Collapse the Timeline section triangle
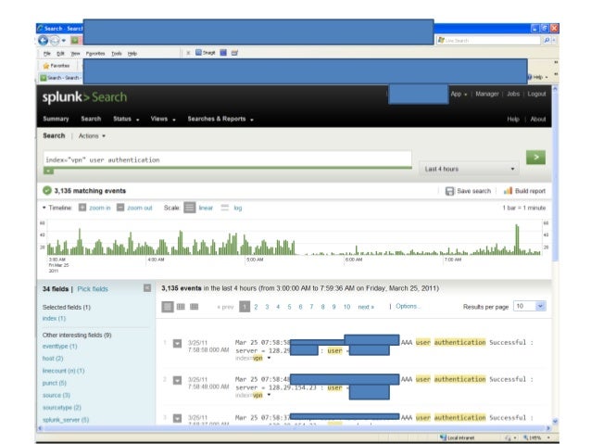This screenshot has width=591, height=444. [44, 208]
